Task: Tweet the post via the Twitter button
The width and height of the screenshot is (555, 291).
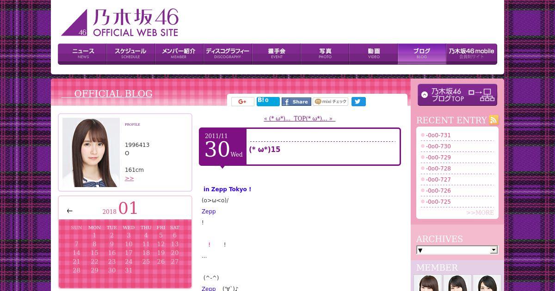Action: (x=358, y=102)
